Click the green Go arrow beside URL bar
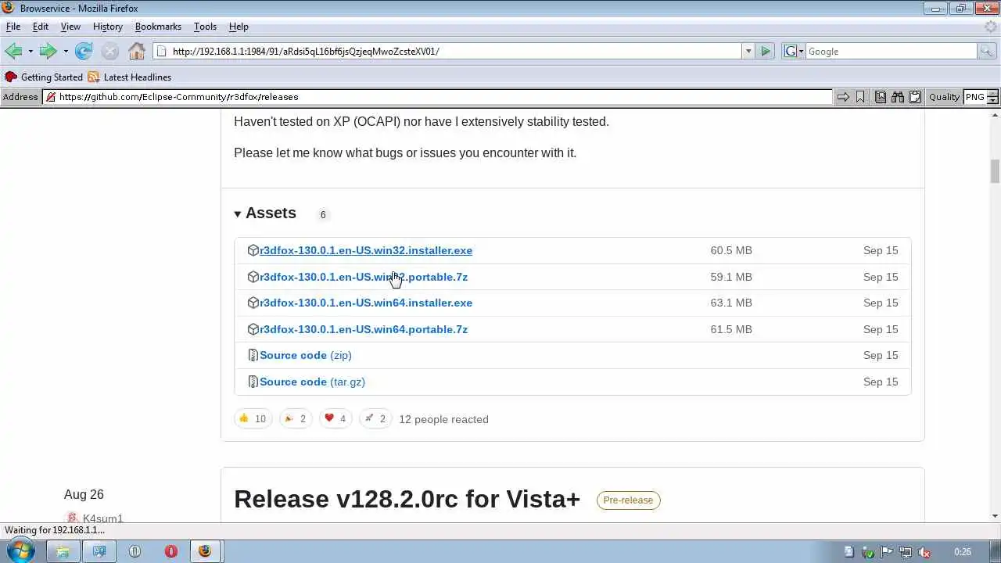The height and width of the screenshot is (563, 1001). point(766,51)
